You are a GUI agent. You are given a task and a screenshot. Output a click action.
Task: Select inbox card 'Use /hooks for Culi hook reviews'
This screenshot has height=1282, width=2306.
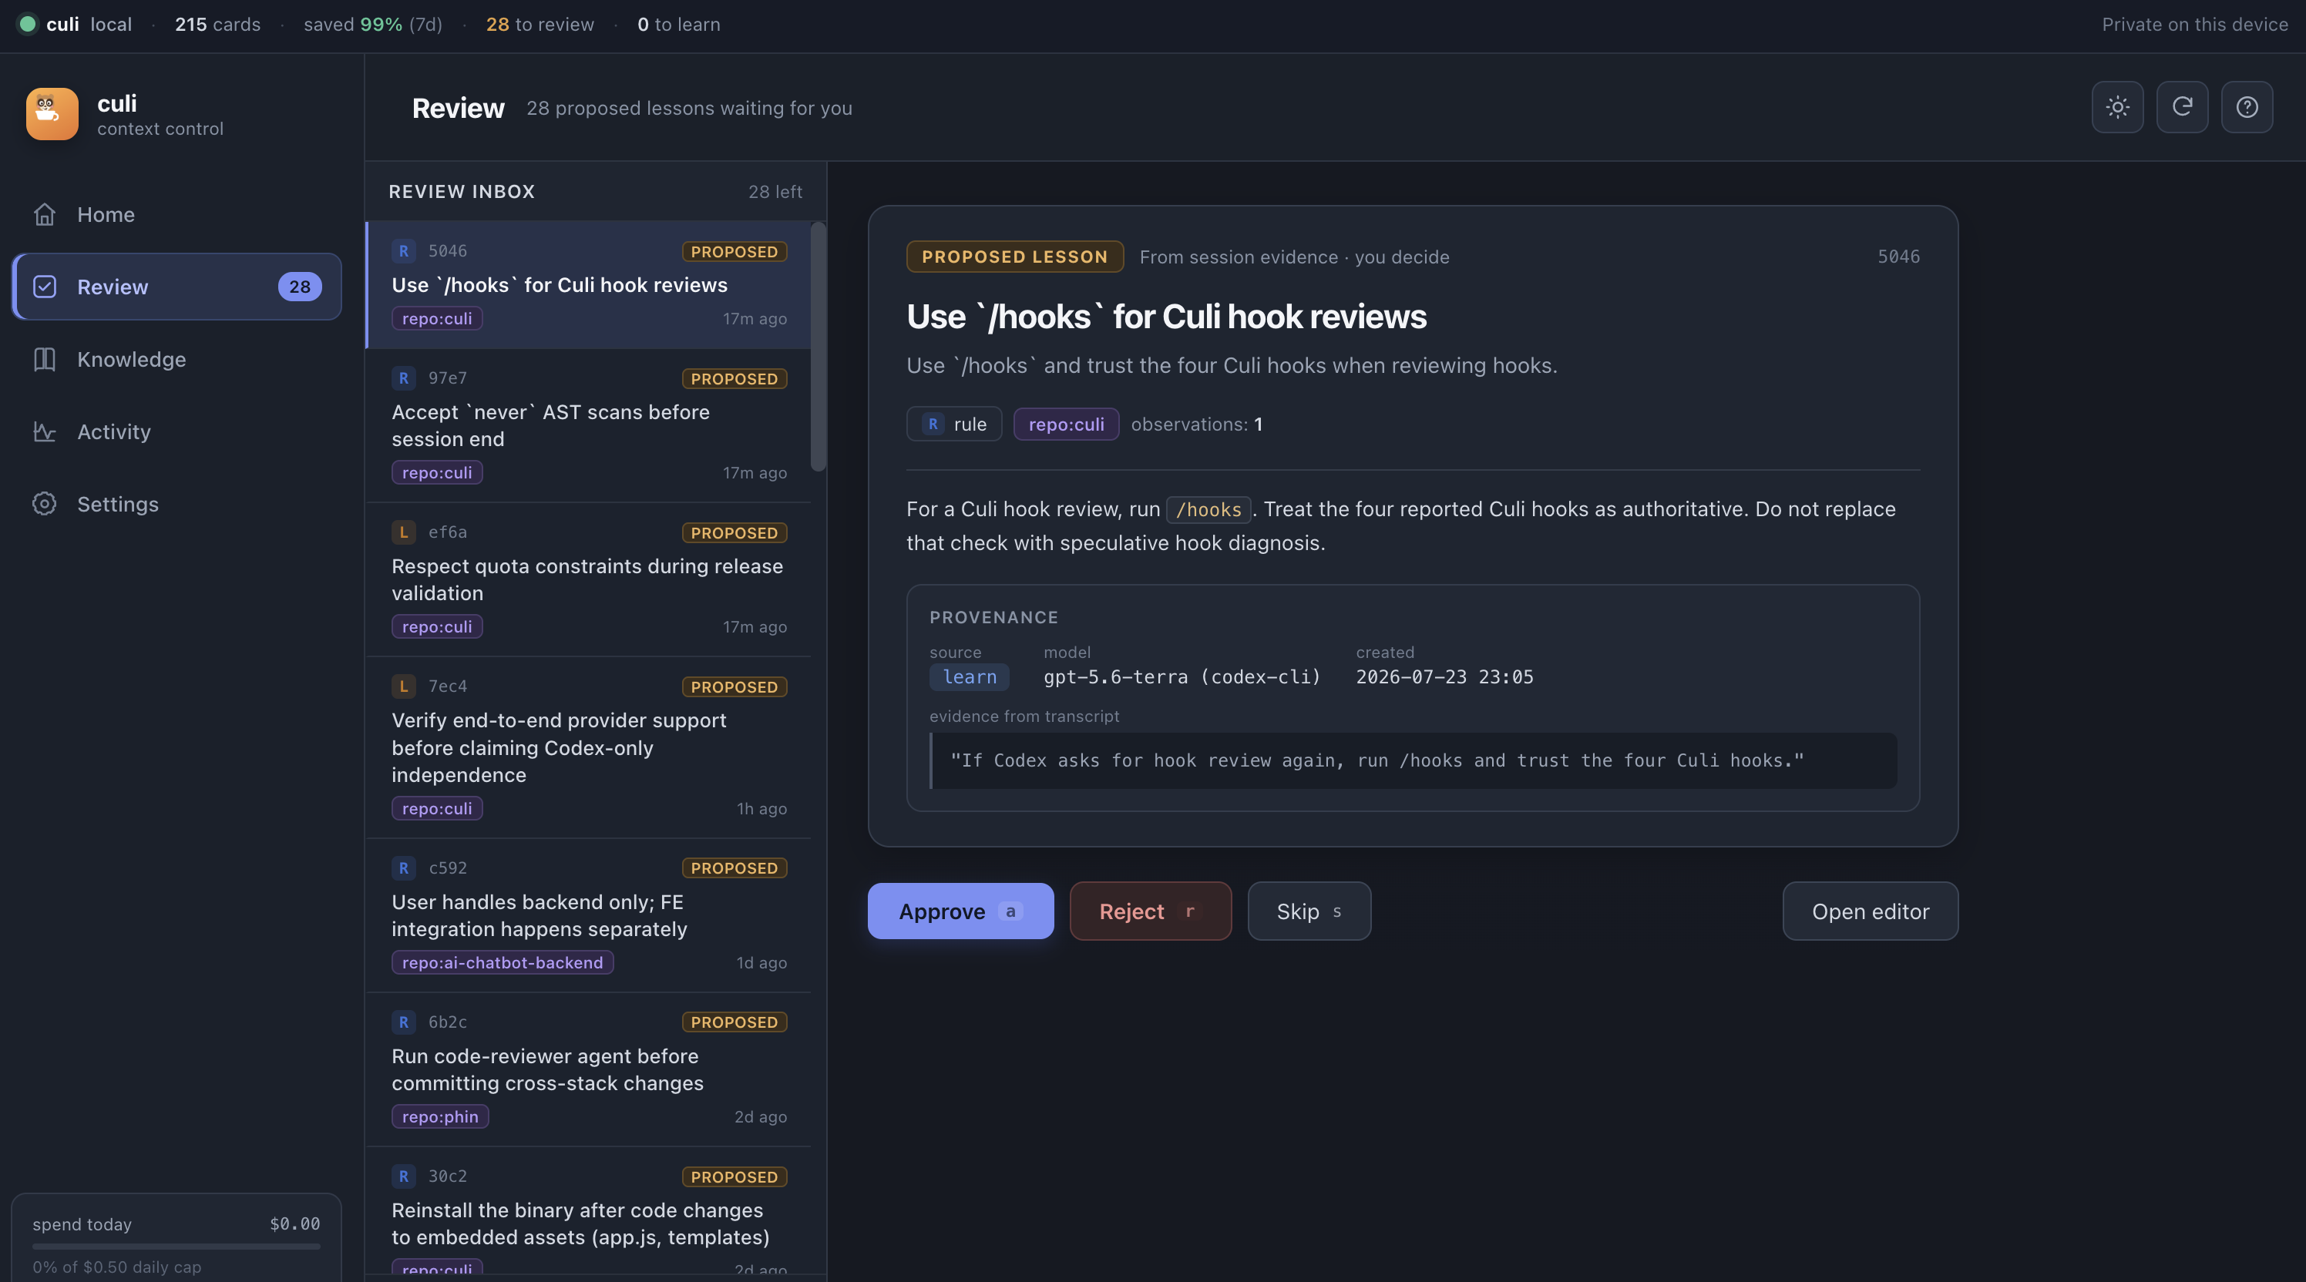[x=589, y=284]
